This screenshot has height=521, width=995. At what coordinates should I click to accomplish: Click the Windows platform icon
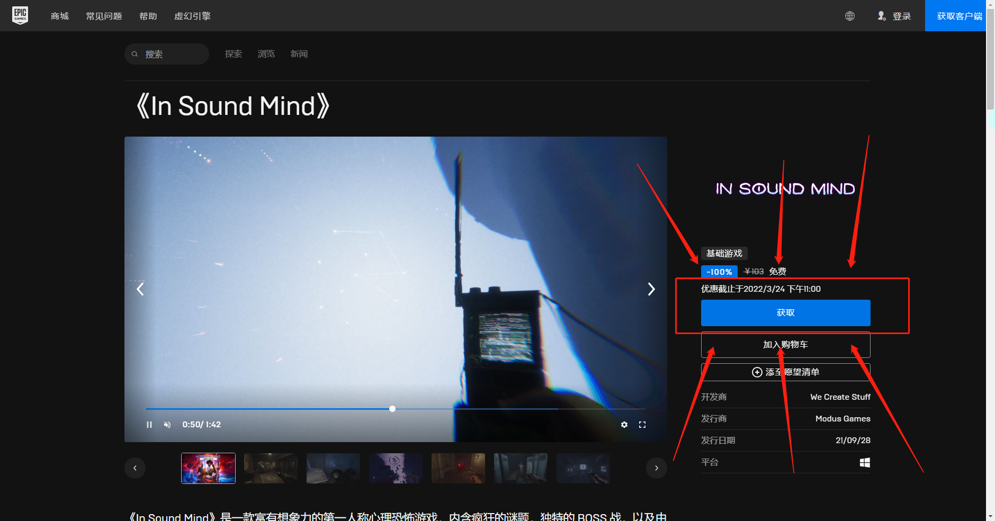tap(865, 462)
